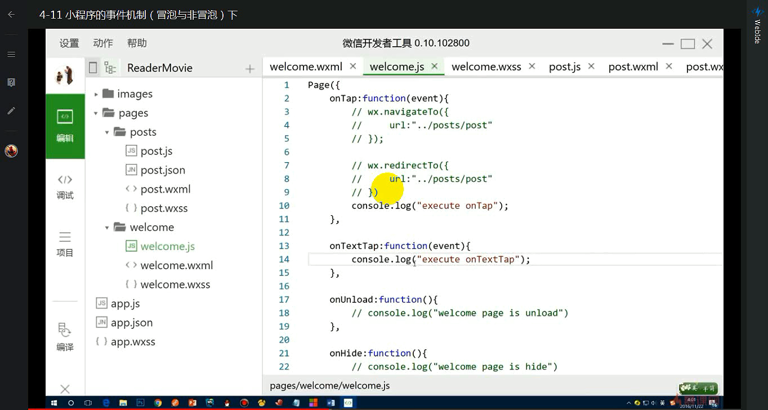Open the post.js editor tab
Viewport: 768px width, 410px height.
click(565, 66)
